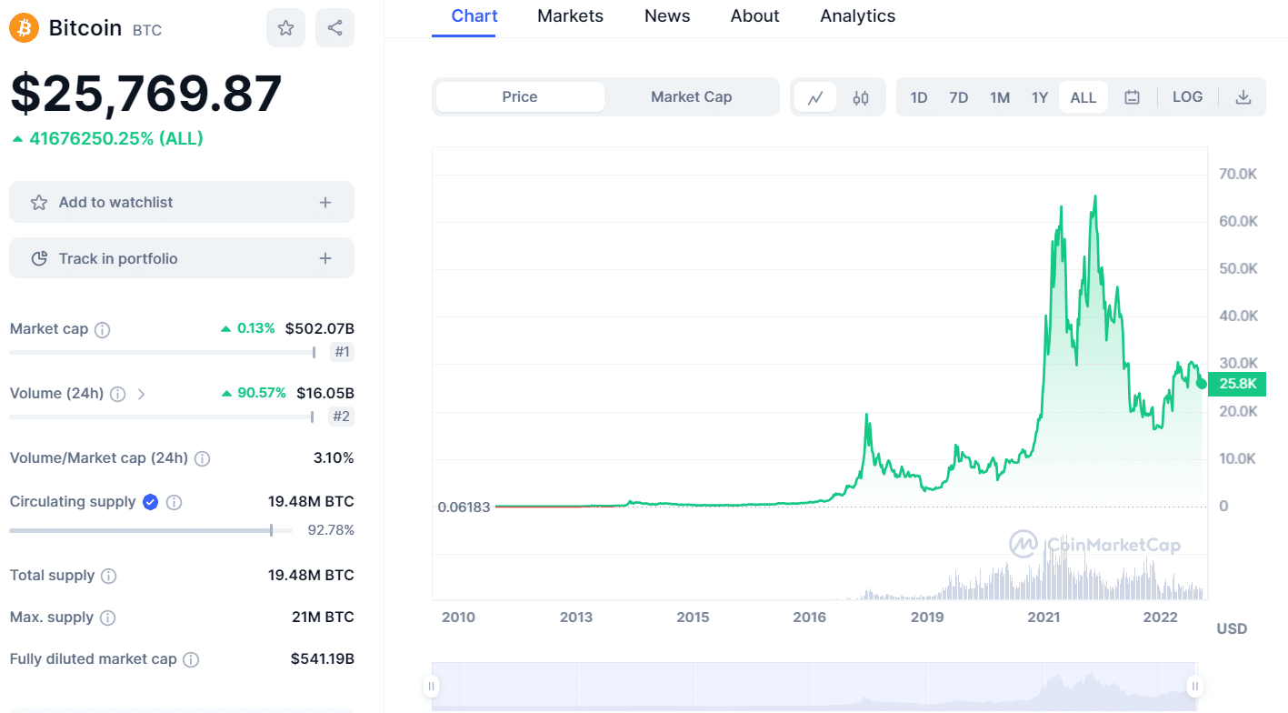Open the Markets tab

(570, 16)
